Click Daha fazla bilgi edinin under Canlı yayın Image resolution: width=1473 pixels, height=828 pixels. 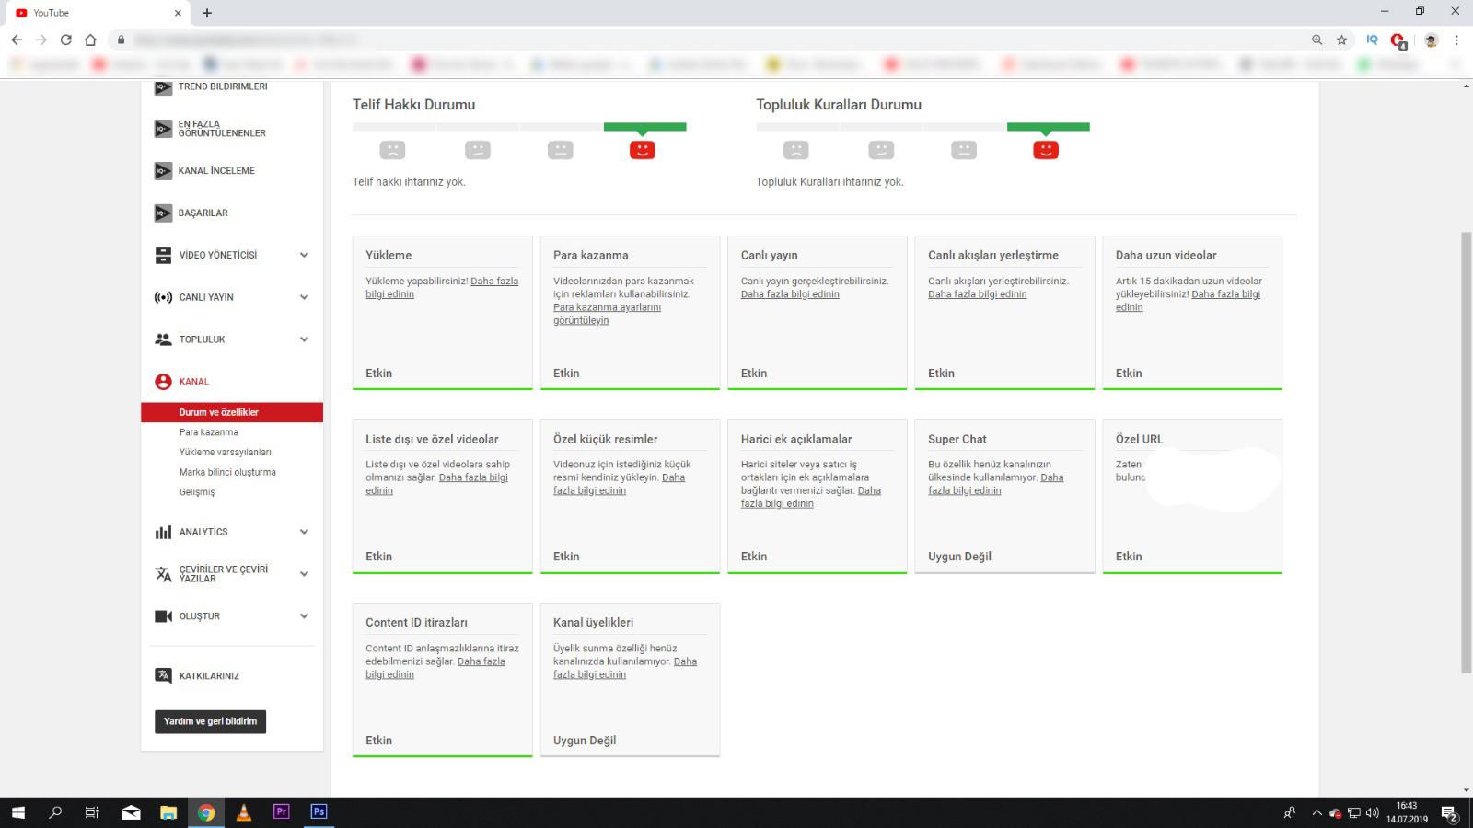coord(790,294)
